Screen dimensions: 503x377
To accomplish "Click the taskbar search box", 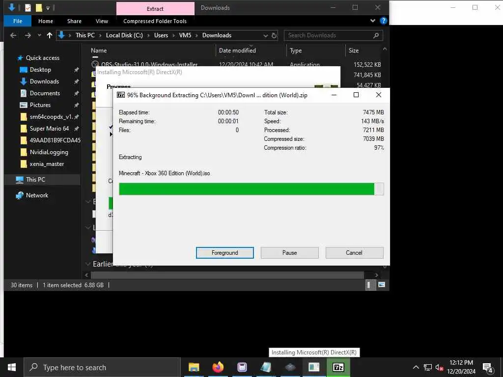I will point(102,367).
